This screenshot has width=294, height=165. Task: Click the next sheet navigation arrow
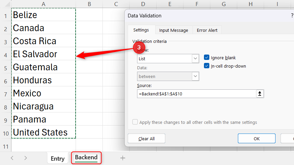(26, 158)
